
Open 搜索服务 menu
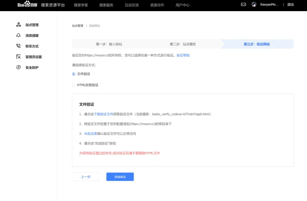106,5
